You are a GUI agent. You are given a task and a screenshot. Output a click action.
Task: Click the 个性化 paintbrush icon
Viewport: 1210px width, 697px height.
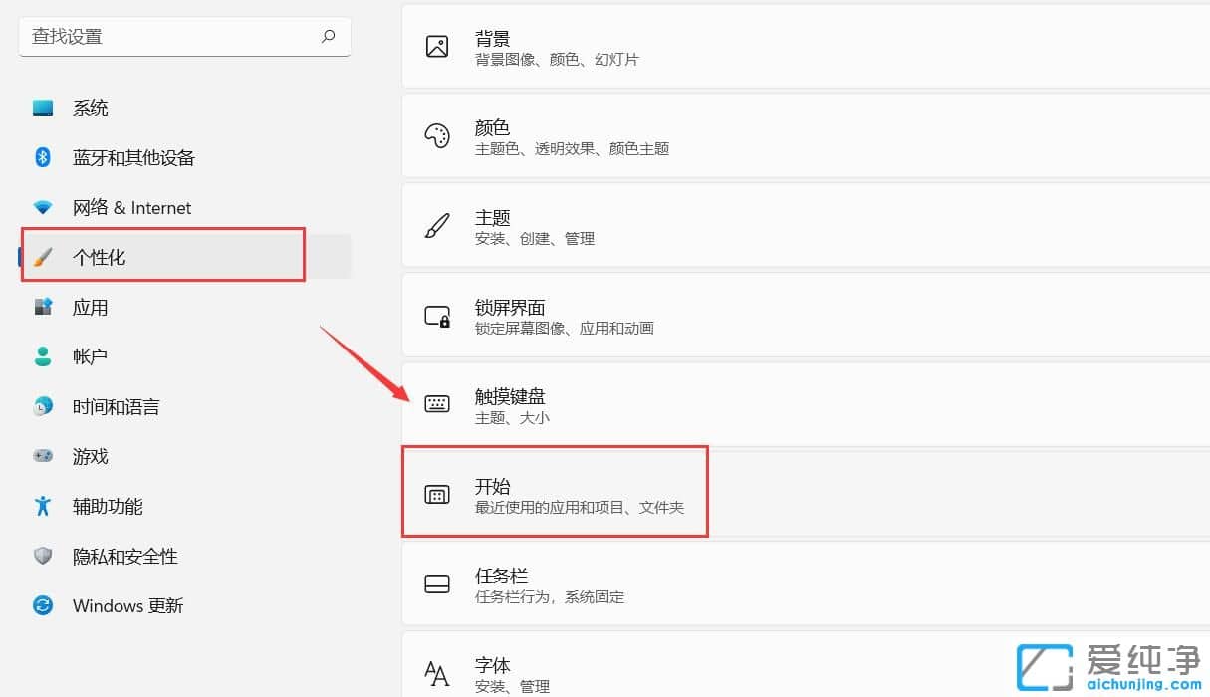[43, 258]
